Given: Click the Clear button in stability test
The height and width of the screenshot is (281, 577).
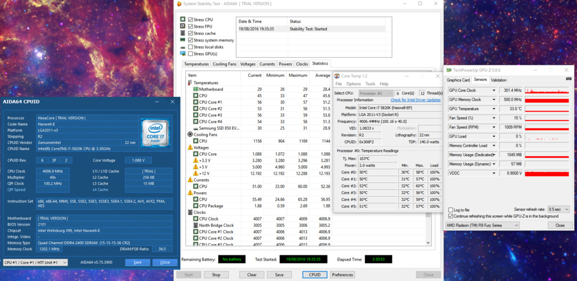Looking at the screenshot, I should [x=252, y=275].
